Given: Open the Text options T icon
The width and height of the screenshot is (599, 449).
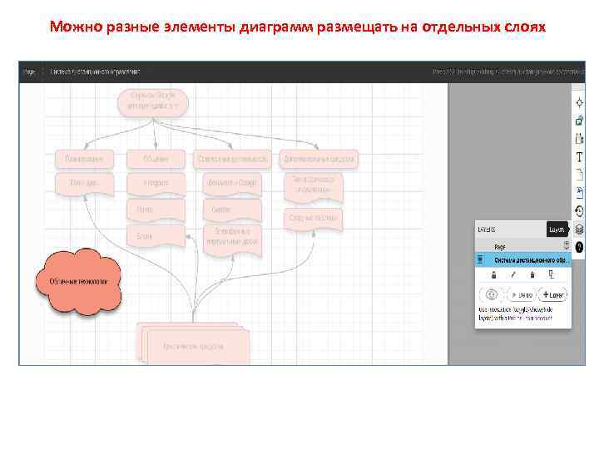Looking at the screenshot, I should (579, 157).
